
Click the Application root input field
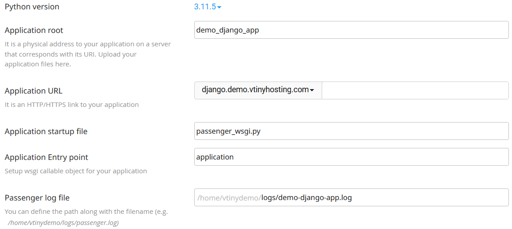tap(351, 30)
